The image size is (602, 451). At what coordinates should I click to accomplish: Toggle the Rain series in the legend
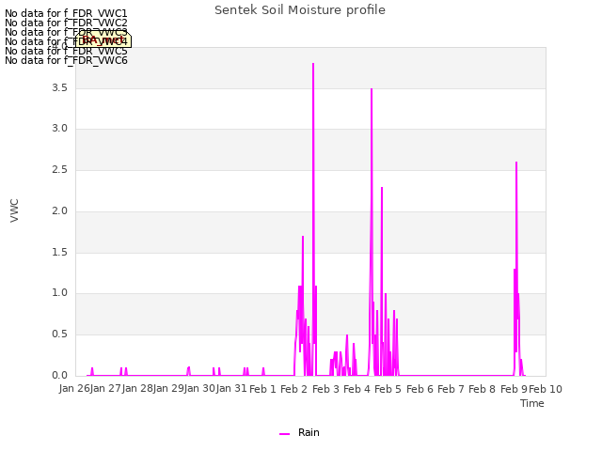[299, 432]
